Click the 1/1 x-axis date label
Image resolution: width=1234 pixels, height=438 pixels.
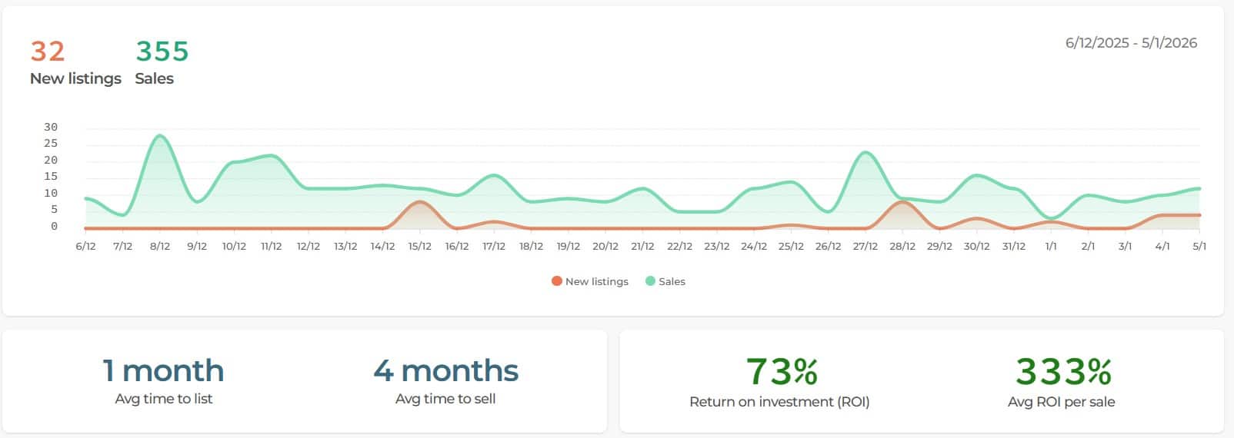[x=1051, y=247]
